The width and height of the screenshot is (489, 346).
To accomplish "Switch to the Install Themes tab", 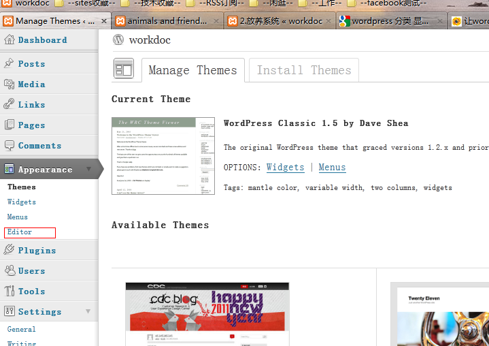I will (304, 70).
